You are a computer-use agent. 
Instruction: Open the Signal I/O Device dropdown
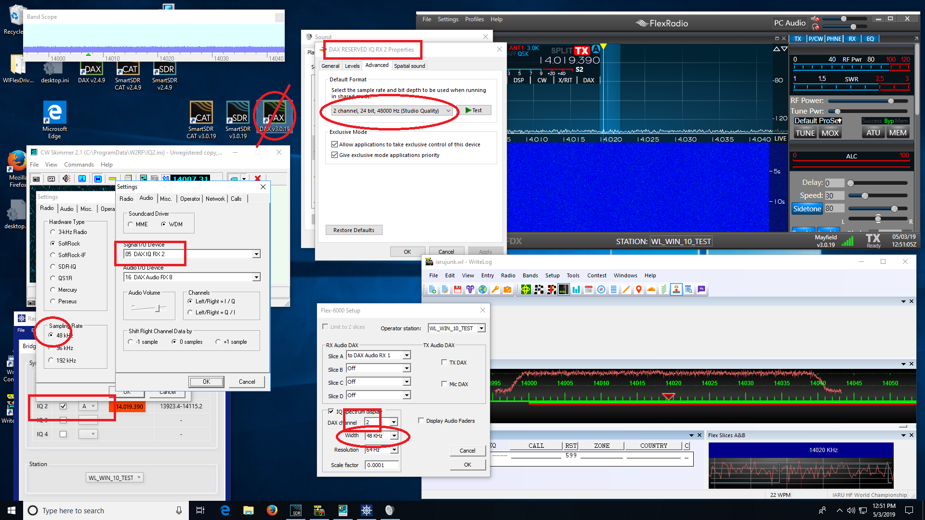[256, 254]
